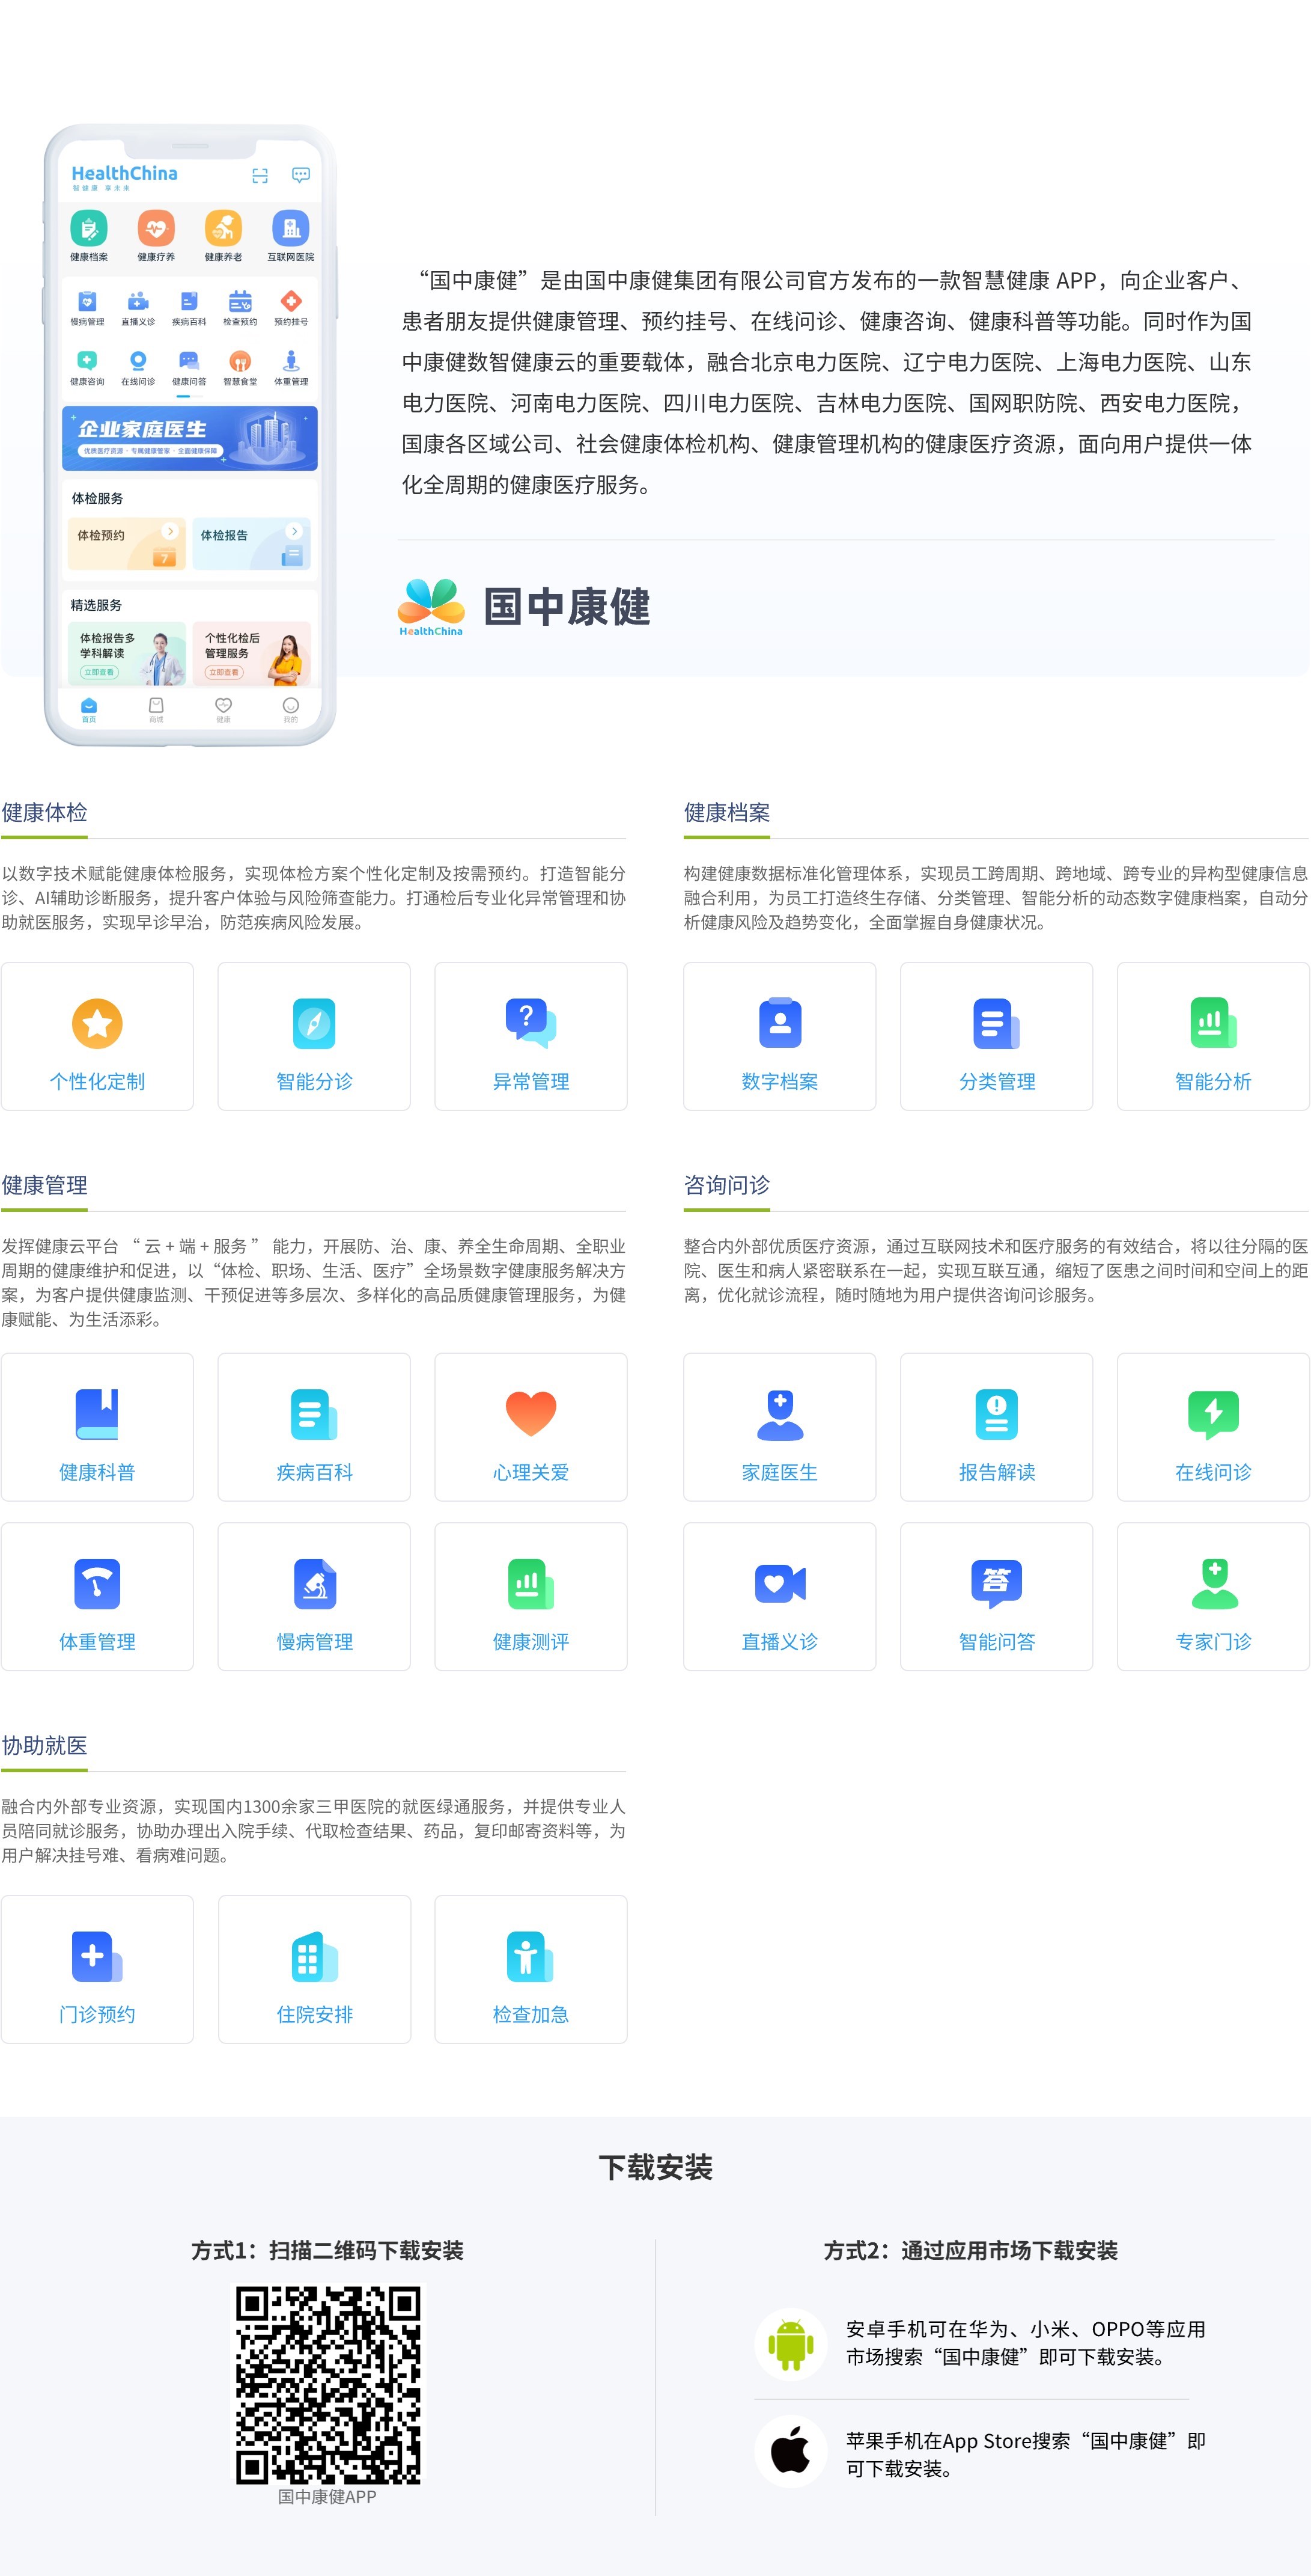1311x2576 pixels.
Task: Tap the scan icon in phone header
Action: (x=260, y=176)
